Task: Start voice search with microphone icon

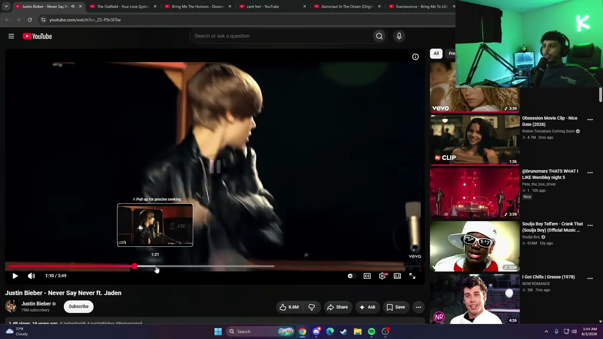Action: tap(399, 36)
